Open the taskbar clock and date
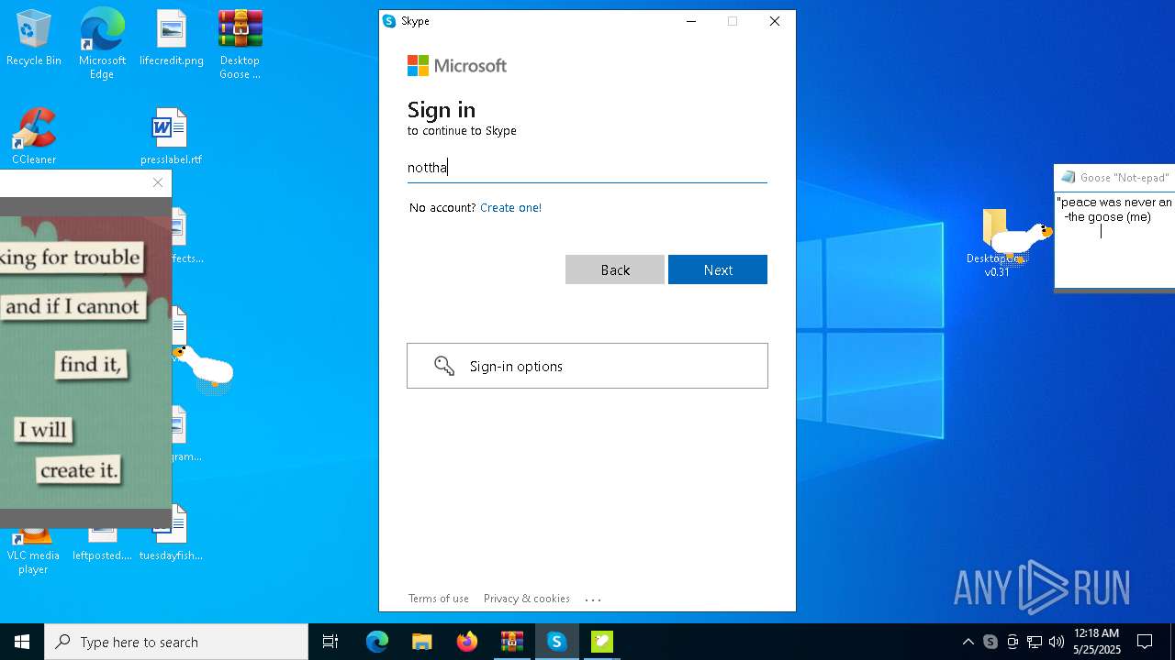Viewport: 1175px width, 660px height. click(1097, 642)
